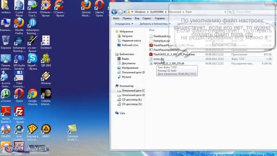Open QIP 2005 messenger icon

(46, 60)
